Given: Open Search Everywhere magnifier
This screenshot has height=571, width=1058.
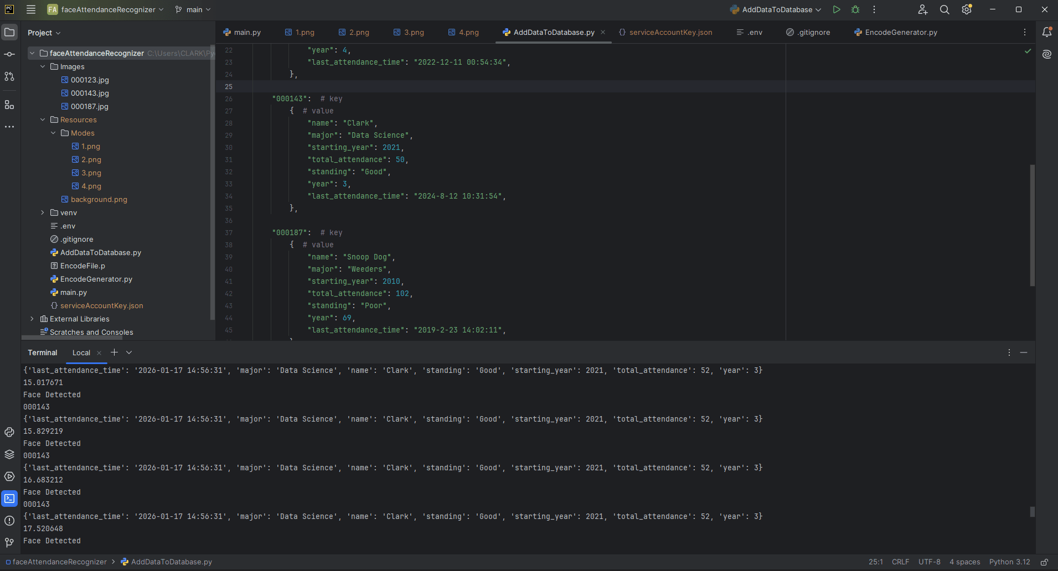Looking at the screenshot, I should [945, 9].
